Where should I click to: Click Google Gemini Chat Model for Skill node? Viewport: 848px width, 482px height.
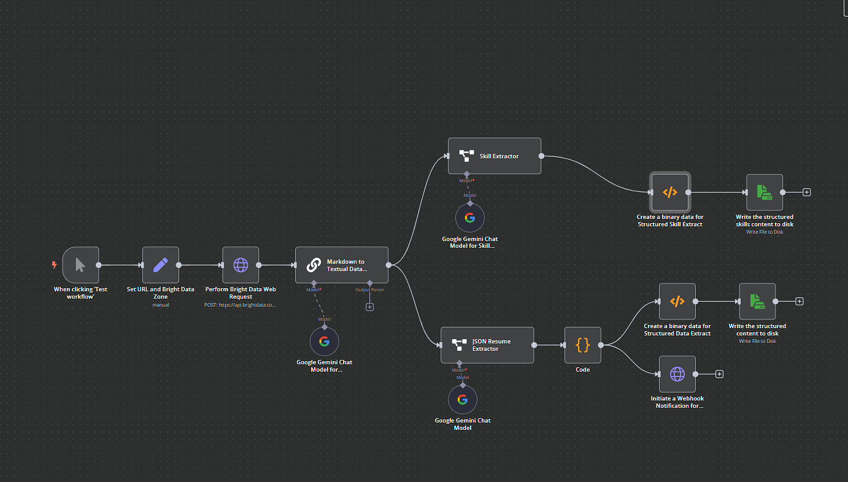coord(469,218)
